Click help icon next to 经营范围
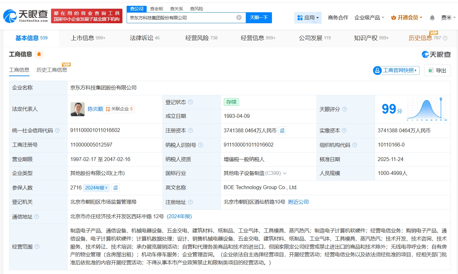The width and height of the screenshot is (458, 274). pyautogui.click(x=37, y=247)
